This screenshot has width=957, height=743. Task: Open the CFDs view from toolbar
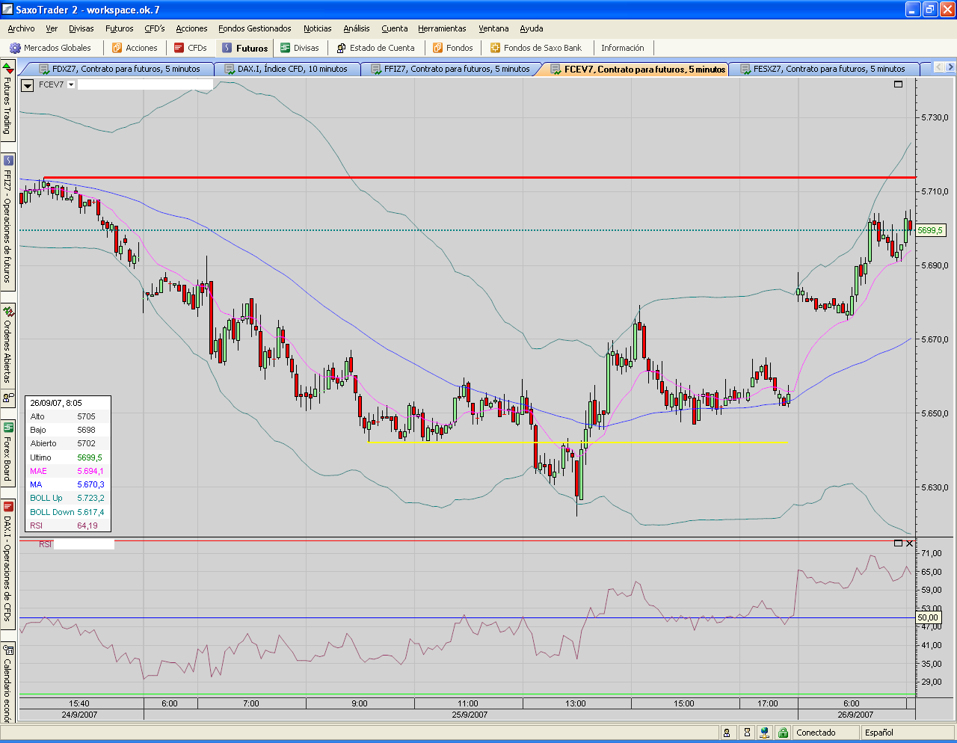click(x=190, y=48)
